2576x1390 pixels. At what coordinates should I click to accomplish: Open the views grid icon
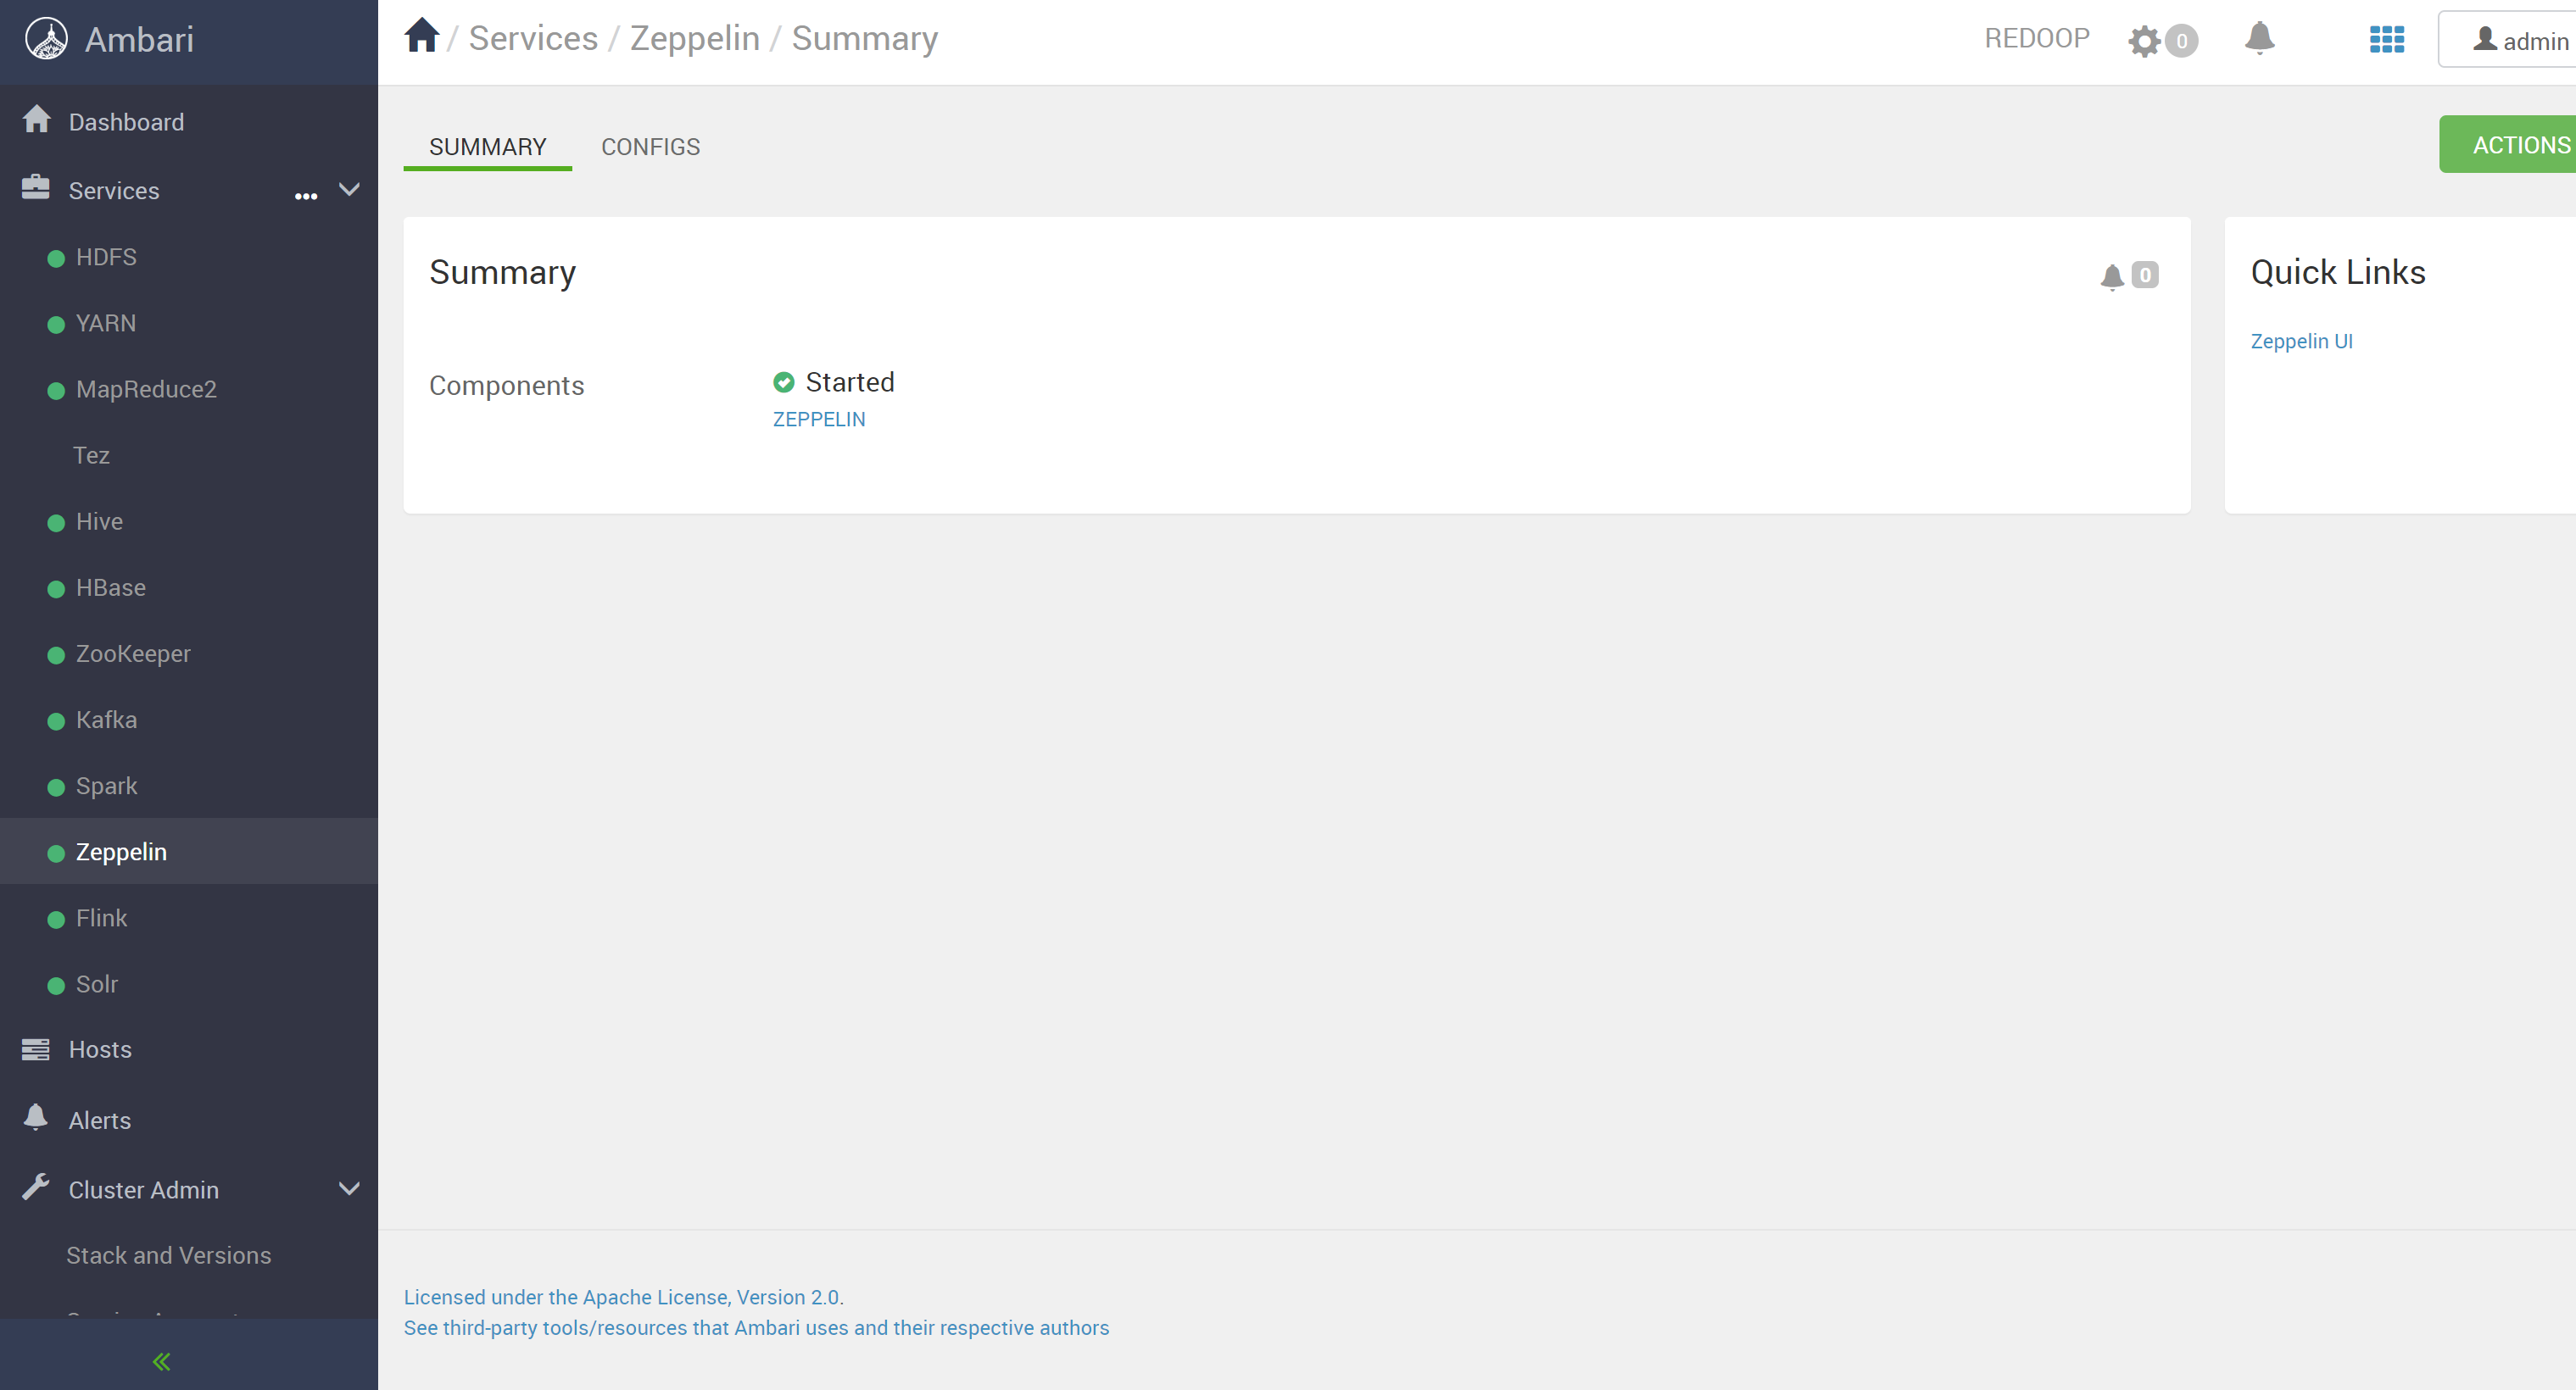coord(2387,40)
